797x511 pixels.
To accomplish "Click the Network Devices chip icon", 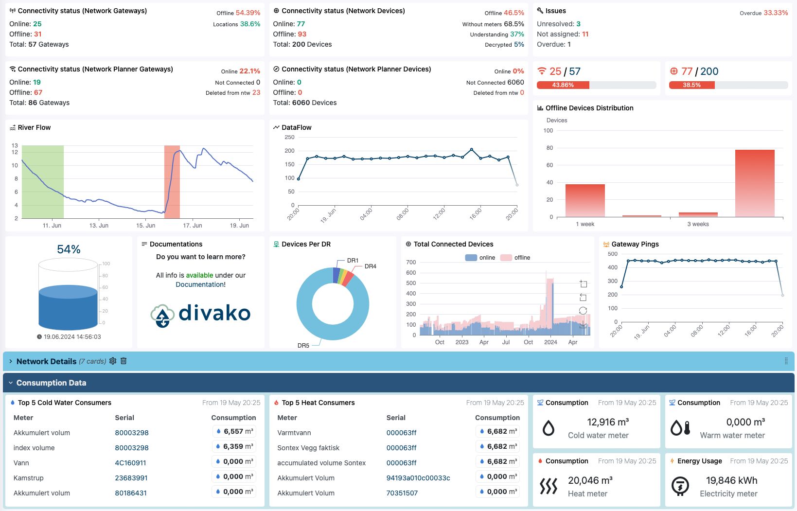I will tap(276, 11).
